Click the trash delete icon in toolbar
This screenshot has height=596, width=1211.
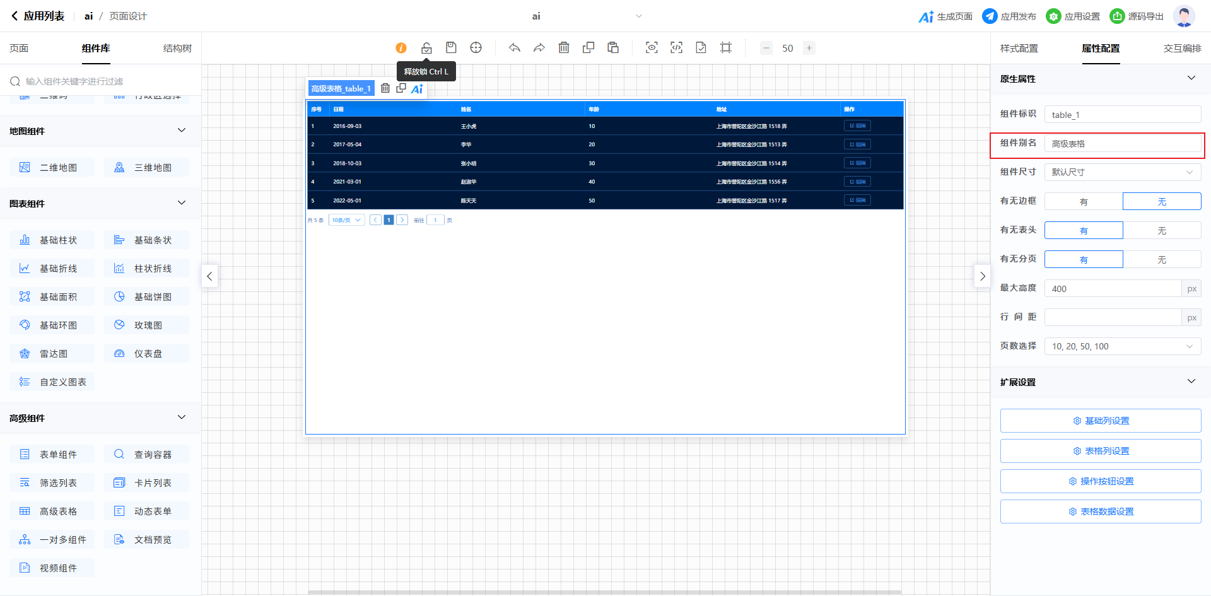(x=564, y=48)
